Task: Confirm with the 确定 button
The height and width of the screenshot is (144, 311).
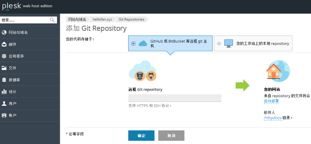Action: coord(141,135)
